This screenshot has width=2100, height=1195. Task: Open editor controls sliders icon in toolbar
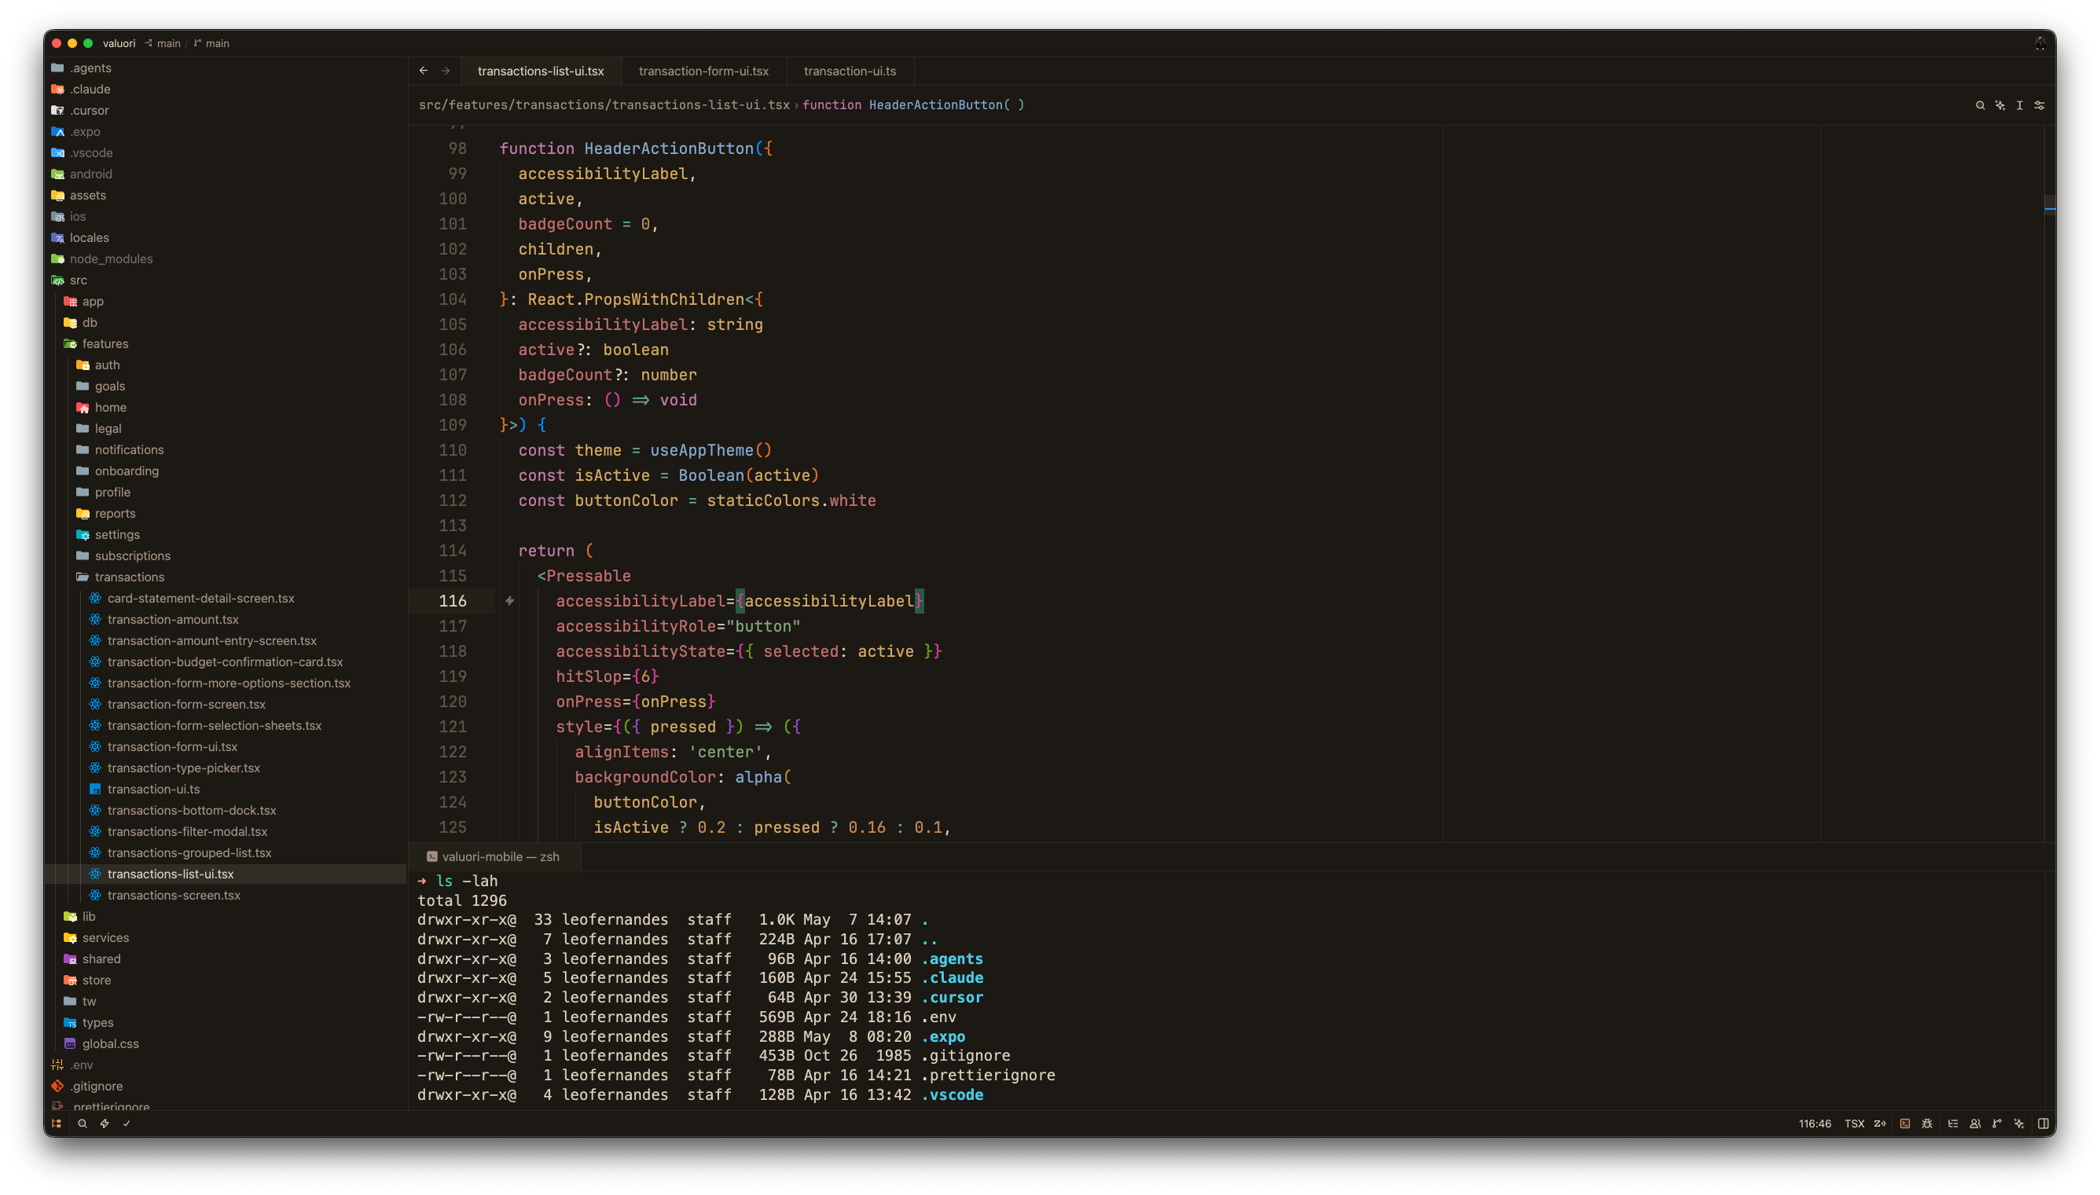(x=2039, y=105)
